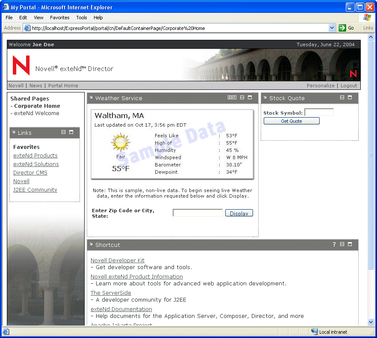
Task: Open the File menu
Action: [9, 18]
